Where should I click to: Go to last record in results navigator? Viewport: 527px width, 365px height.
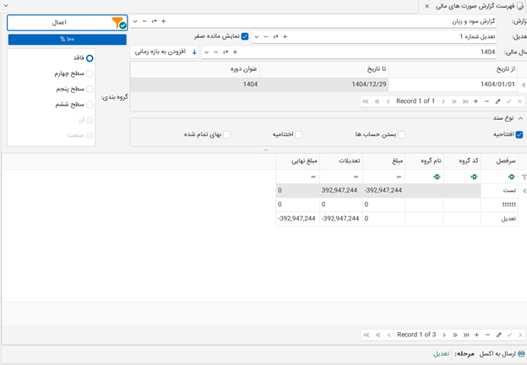[466, 335]
